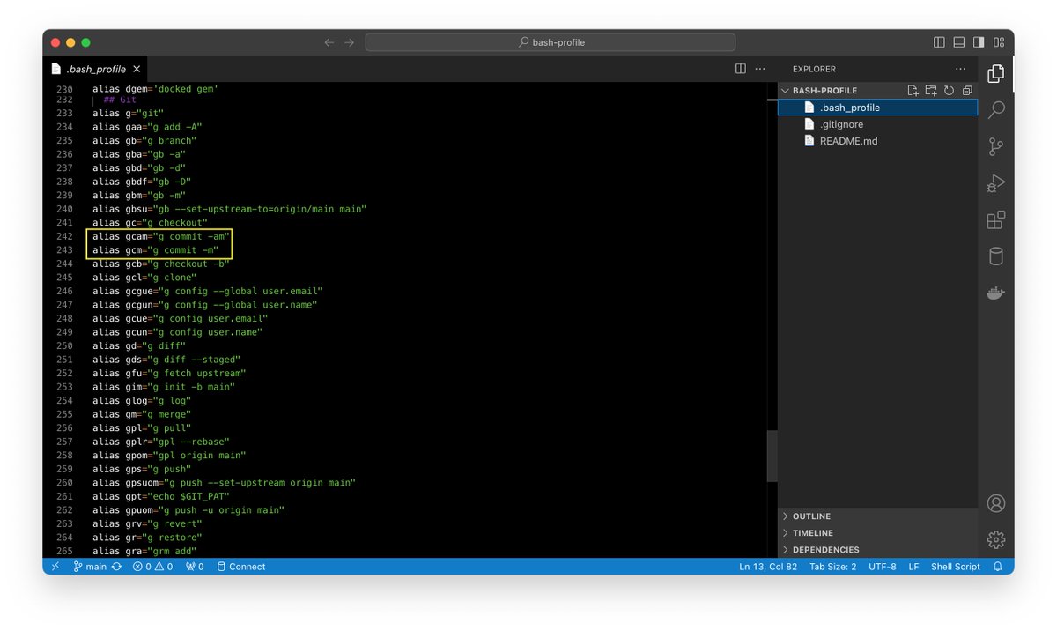Change the file encoding UTF-8
The height and width of the screenshot is (631, 1057).
click(883, 567)
